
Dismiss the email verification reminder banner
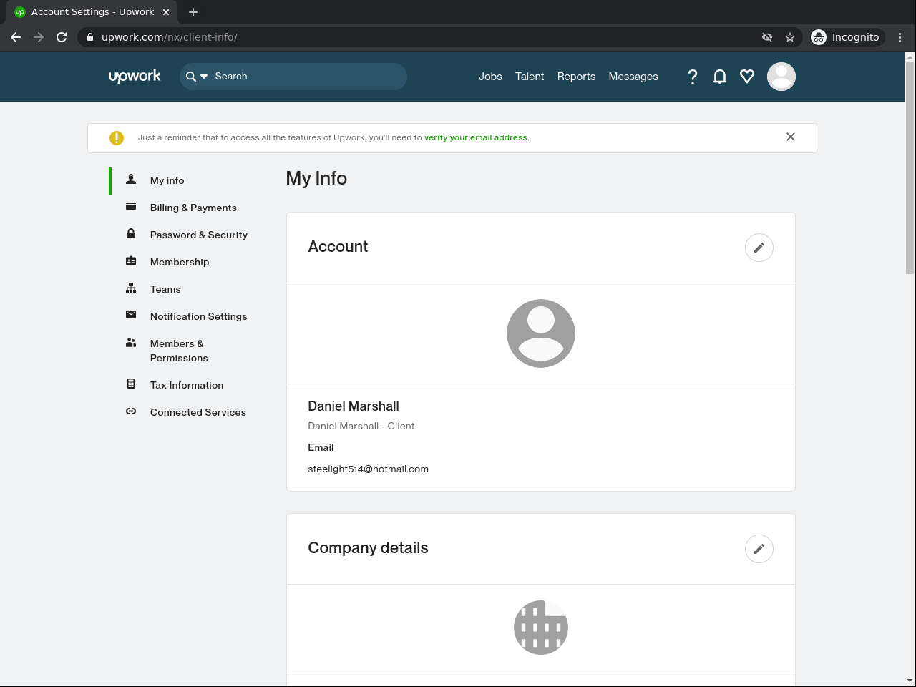791,137
